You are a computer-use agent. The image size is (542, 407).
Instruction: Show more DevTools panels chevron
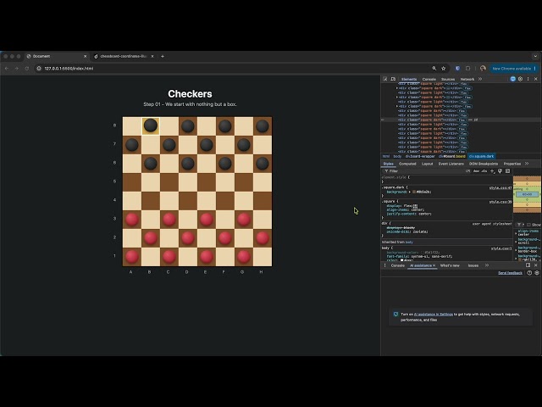(x=480, y=79)
